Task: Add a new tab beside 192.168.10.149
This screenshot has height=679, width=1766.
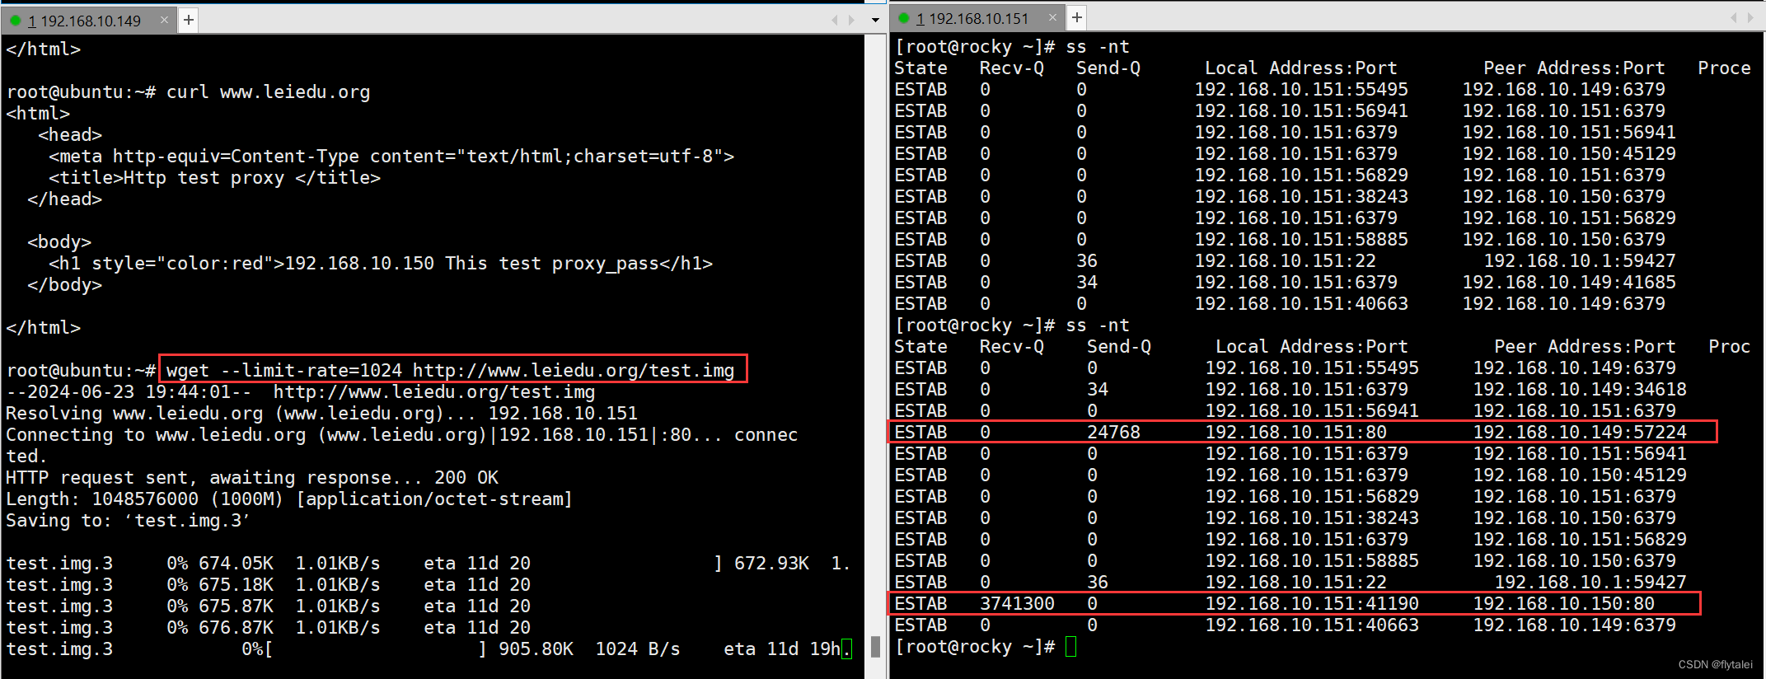Action: tap(189, 20)
